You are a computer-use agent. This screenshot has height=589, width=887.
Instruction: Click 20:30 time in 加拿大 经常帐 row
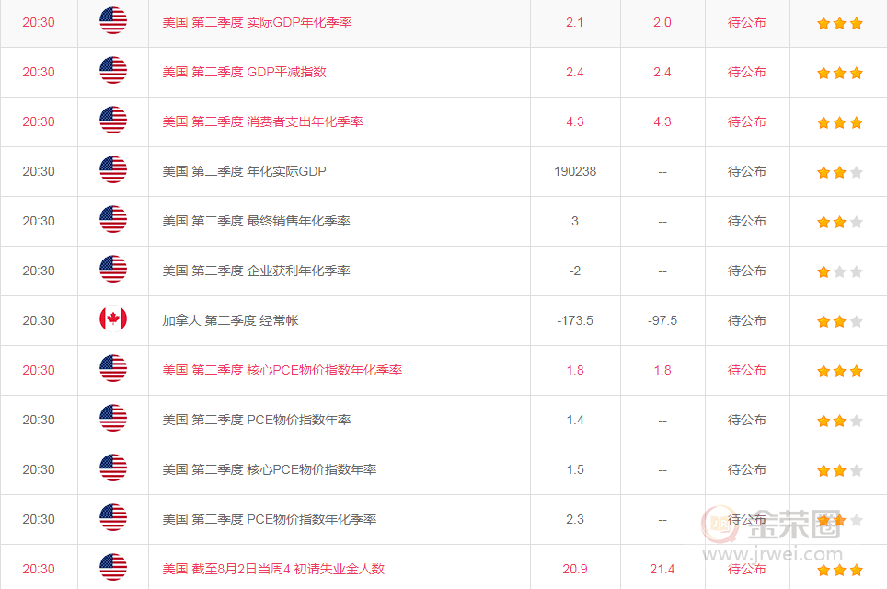[39, 321]
